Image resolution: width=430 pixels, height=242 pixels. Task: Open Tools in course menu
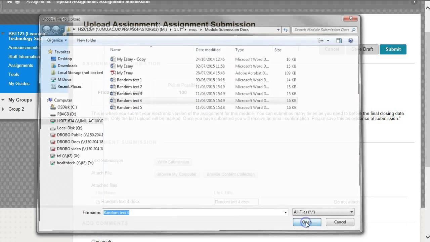(x=13, y=74)
